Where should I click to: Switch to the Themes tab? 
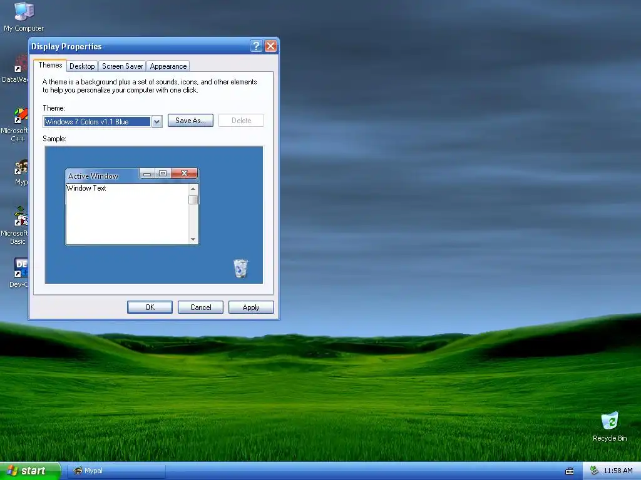click(50, 65)
